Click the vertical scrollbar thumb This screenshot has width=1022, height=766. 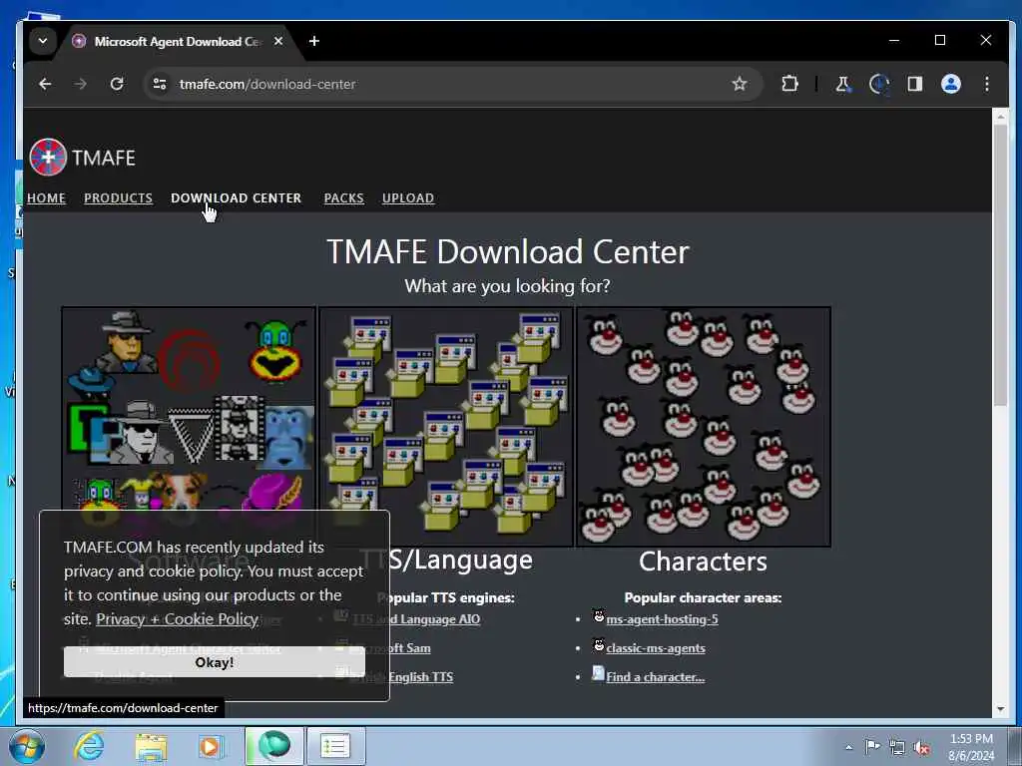[1000, 263]
